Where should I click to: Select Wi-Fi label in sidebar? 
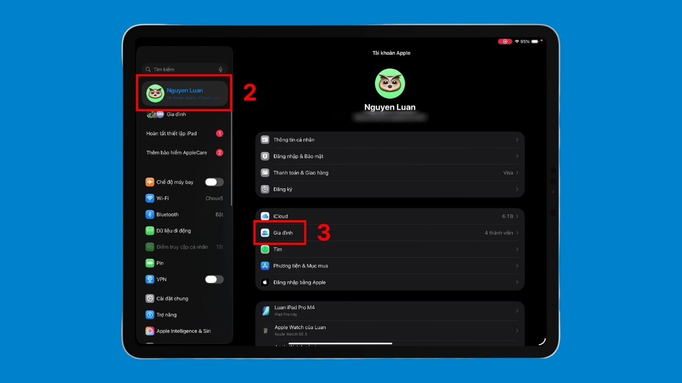coord(163,199)
